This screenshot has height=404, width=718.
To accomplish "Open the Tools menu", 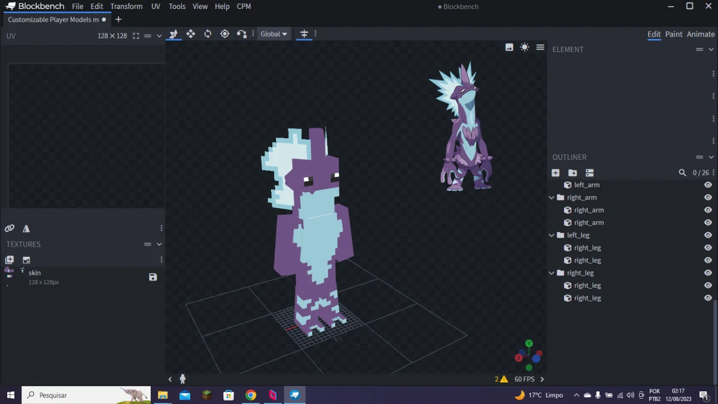I will coord(177,7).
